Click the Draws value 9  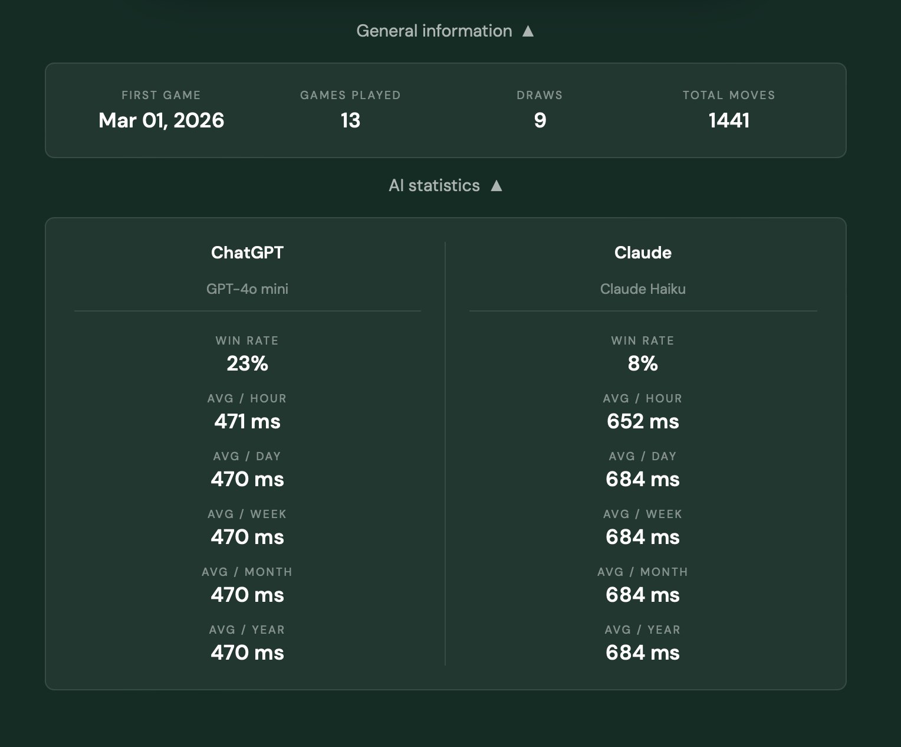540,121
